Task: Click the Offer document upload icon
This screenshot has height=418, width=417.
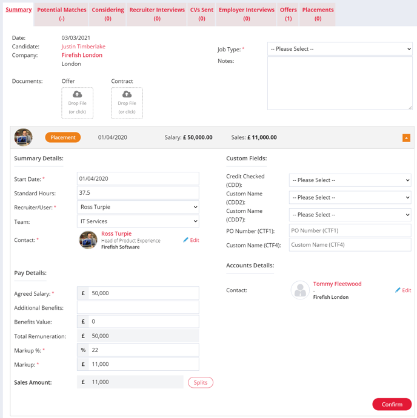Action: pyautogui.click(x=77, y=95)
